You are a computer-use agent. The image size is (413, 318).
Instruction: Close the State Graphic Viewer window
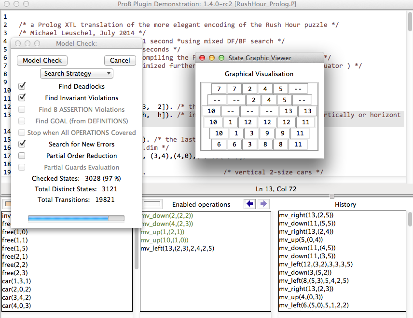[x=202, y=58]
